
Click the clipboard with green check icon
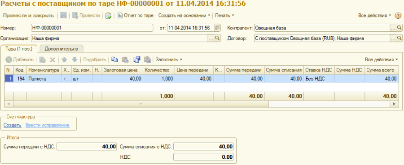click(x=109, y=15)
